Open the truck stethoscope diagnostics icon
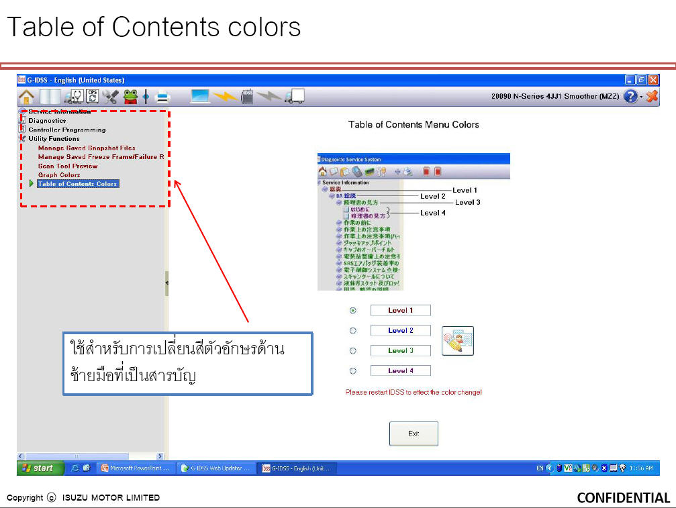The image size is (676, 508). pos(74,97)
